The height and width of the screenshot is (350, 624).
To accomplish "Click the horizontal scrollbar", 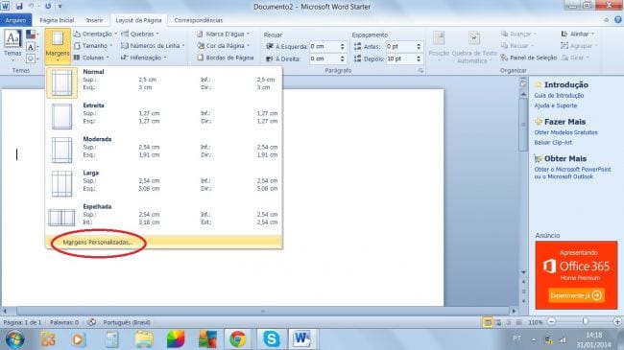I will [x=263, y=311].
